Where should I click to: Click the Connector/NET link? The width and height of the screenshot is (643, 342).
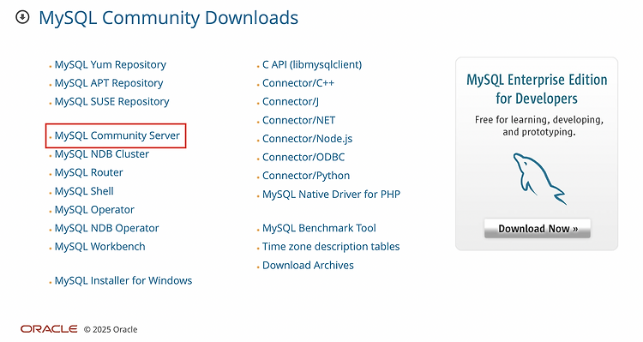click(x=298, y=121)
